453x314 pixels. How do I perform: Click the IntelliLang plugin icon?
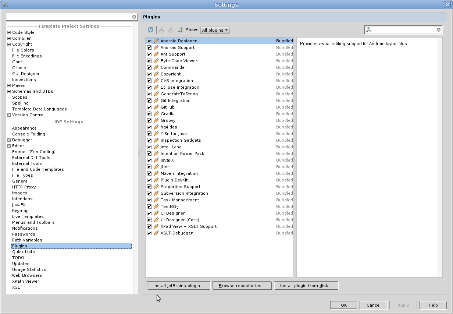point(156,147)
